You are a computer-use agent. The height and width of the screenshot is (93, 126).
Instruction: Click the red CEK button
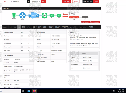pyautogui.click(x=43, y=2)
